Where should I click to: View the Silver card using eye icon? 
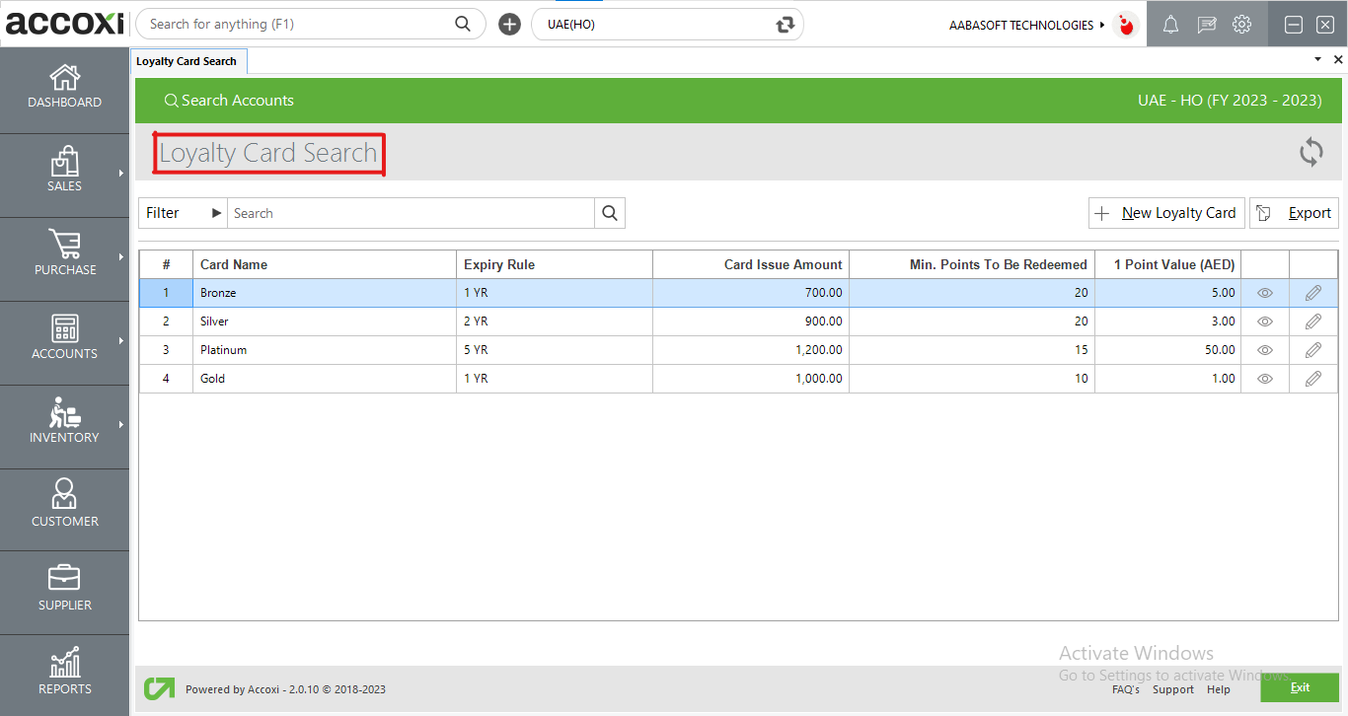1264,322
